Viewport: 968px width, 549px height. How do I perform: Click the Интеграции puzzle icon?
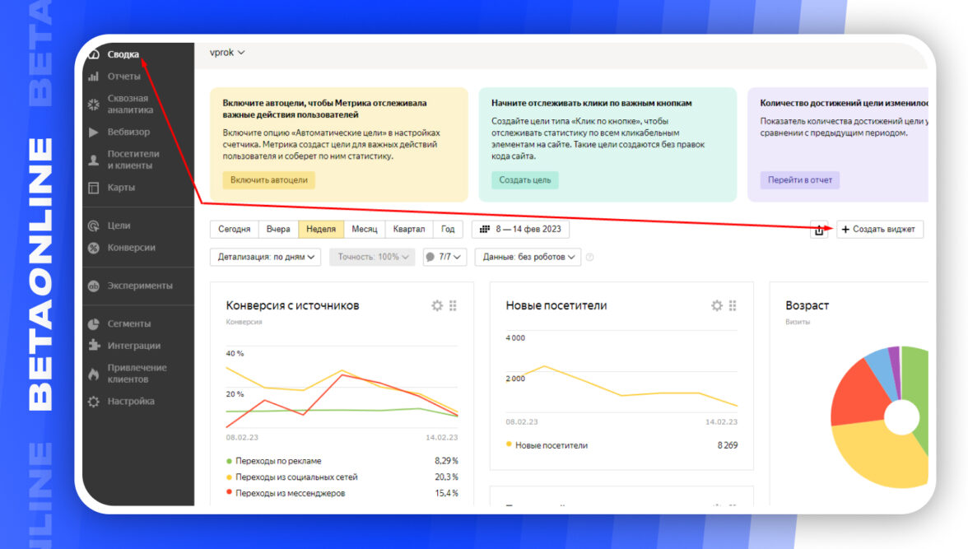(x=94, y=345)
